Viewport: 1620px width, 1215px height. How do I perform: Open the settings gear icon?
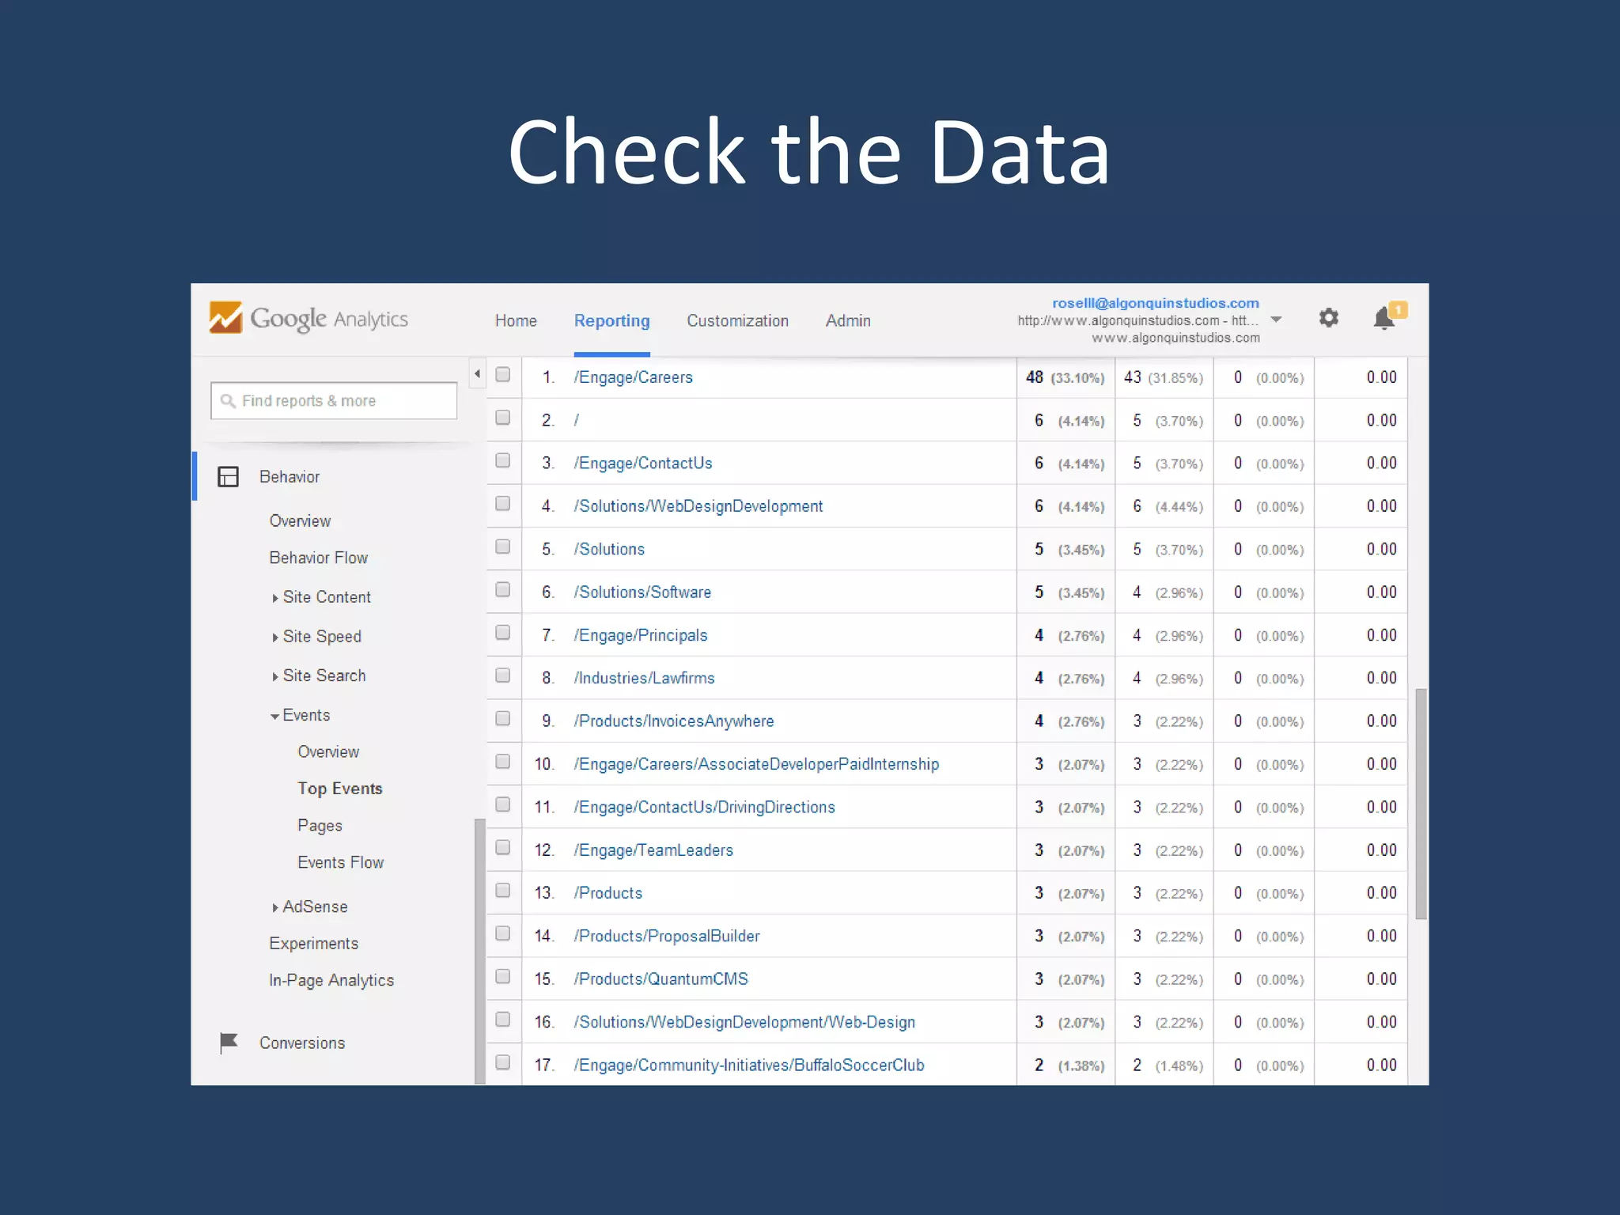1329,318
